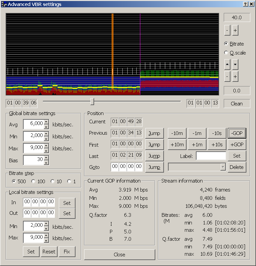Click the down arrow button beside the graph
Viewport: 256px width, 266px height.
point(235,65)
